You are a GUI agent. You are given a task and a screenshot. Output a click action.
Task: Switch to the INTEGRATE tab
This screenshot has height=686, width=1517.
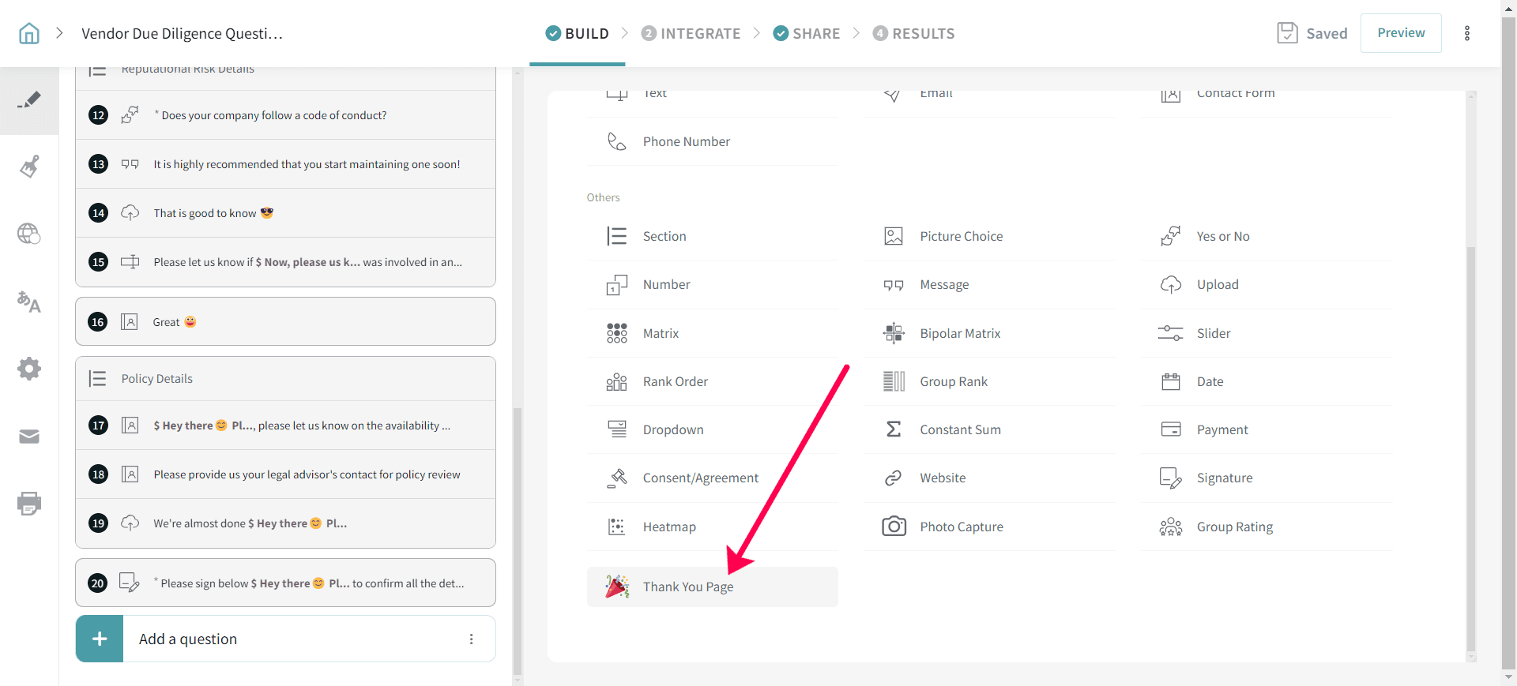[691, 33]
